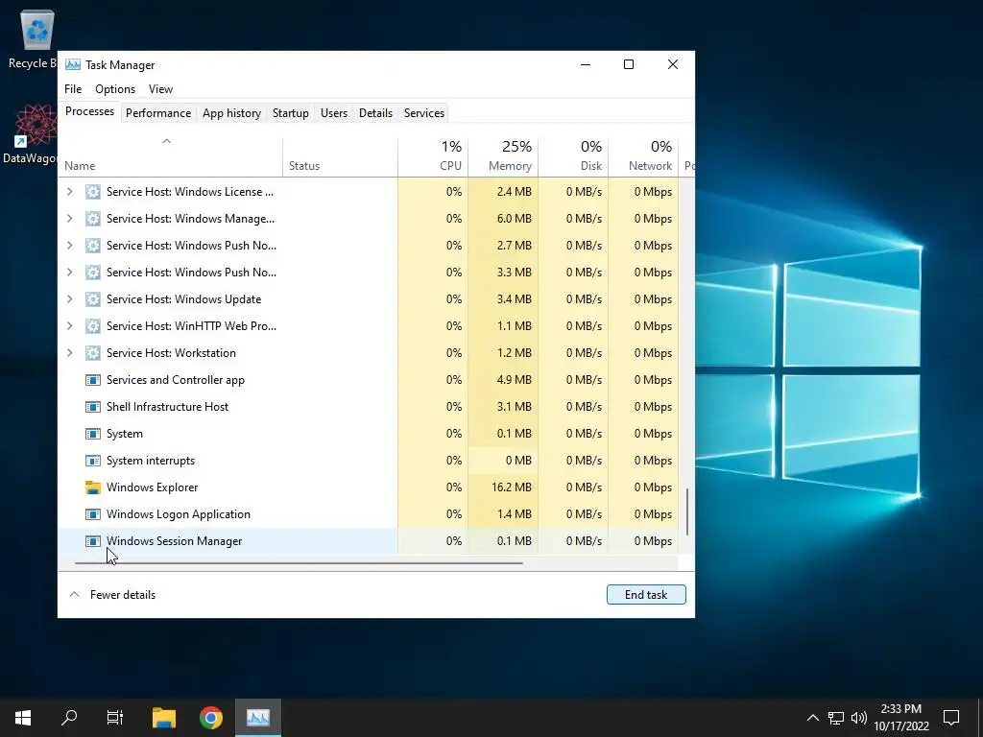Select Shell Infrastructure Host row text
The width and height of the screenshot is (983, 737).
[167, 407]
